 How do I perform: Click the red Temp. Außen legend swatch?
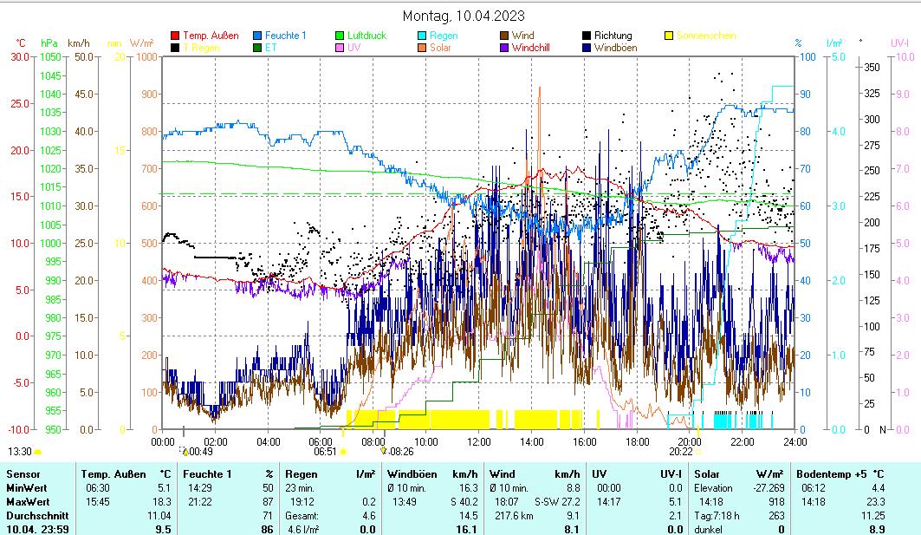(176, 36)
